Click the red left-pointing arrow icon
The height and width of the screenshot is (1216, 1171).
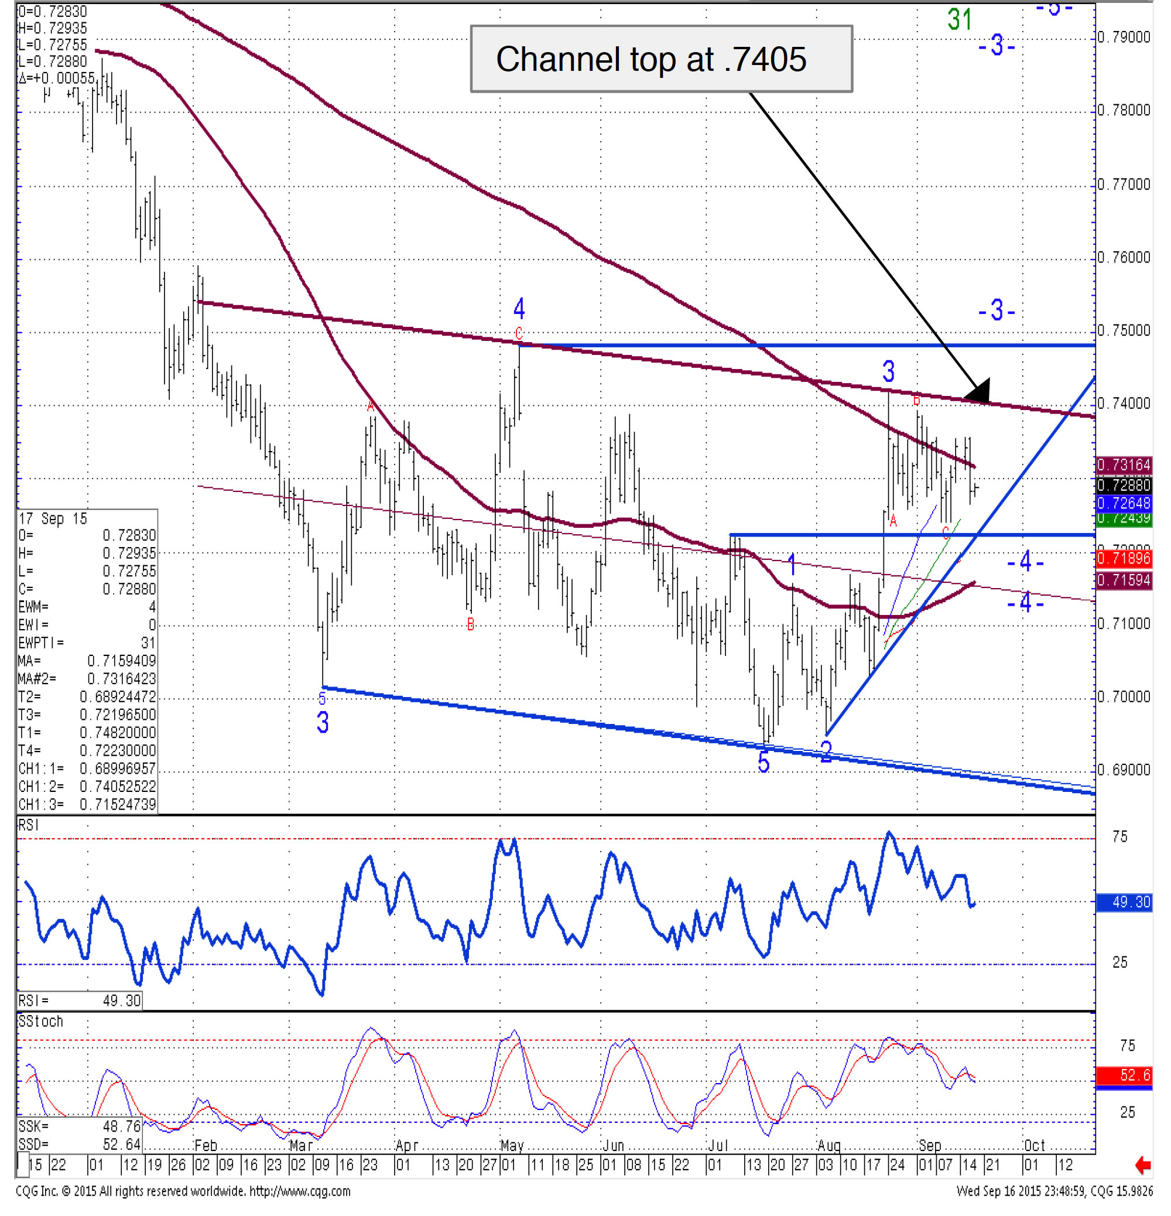click(1143, 1165)
